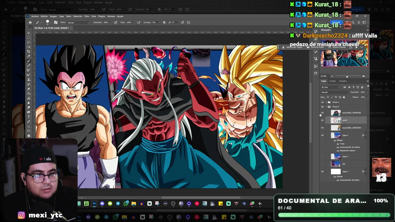Lock transparent pixels icon in Capas
Image resolution: width=395 pixels, height=222 pixels.
[x=328, y=97]
